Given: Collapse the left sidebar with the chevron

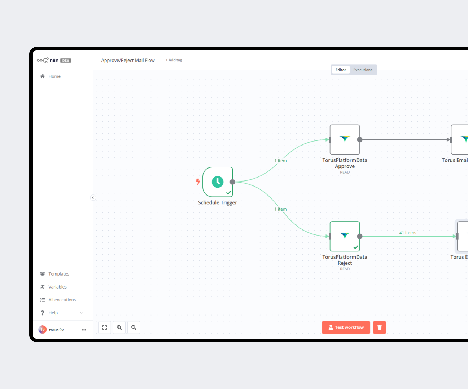Looking at the screenshot, I should point(93,197).
